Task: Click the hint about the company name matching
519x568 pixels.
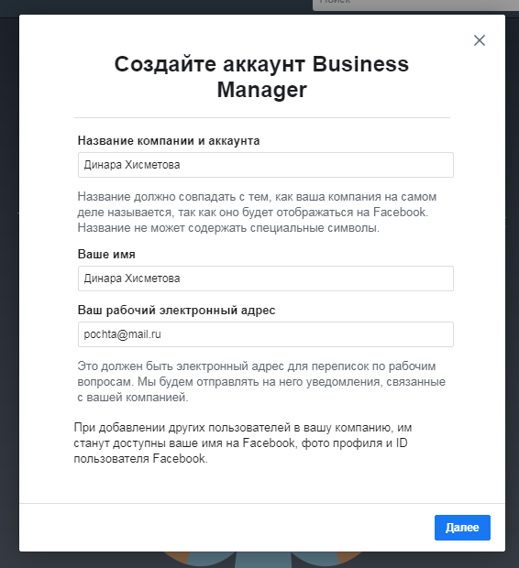Action: [257, 213]
